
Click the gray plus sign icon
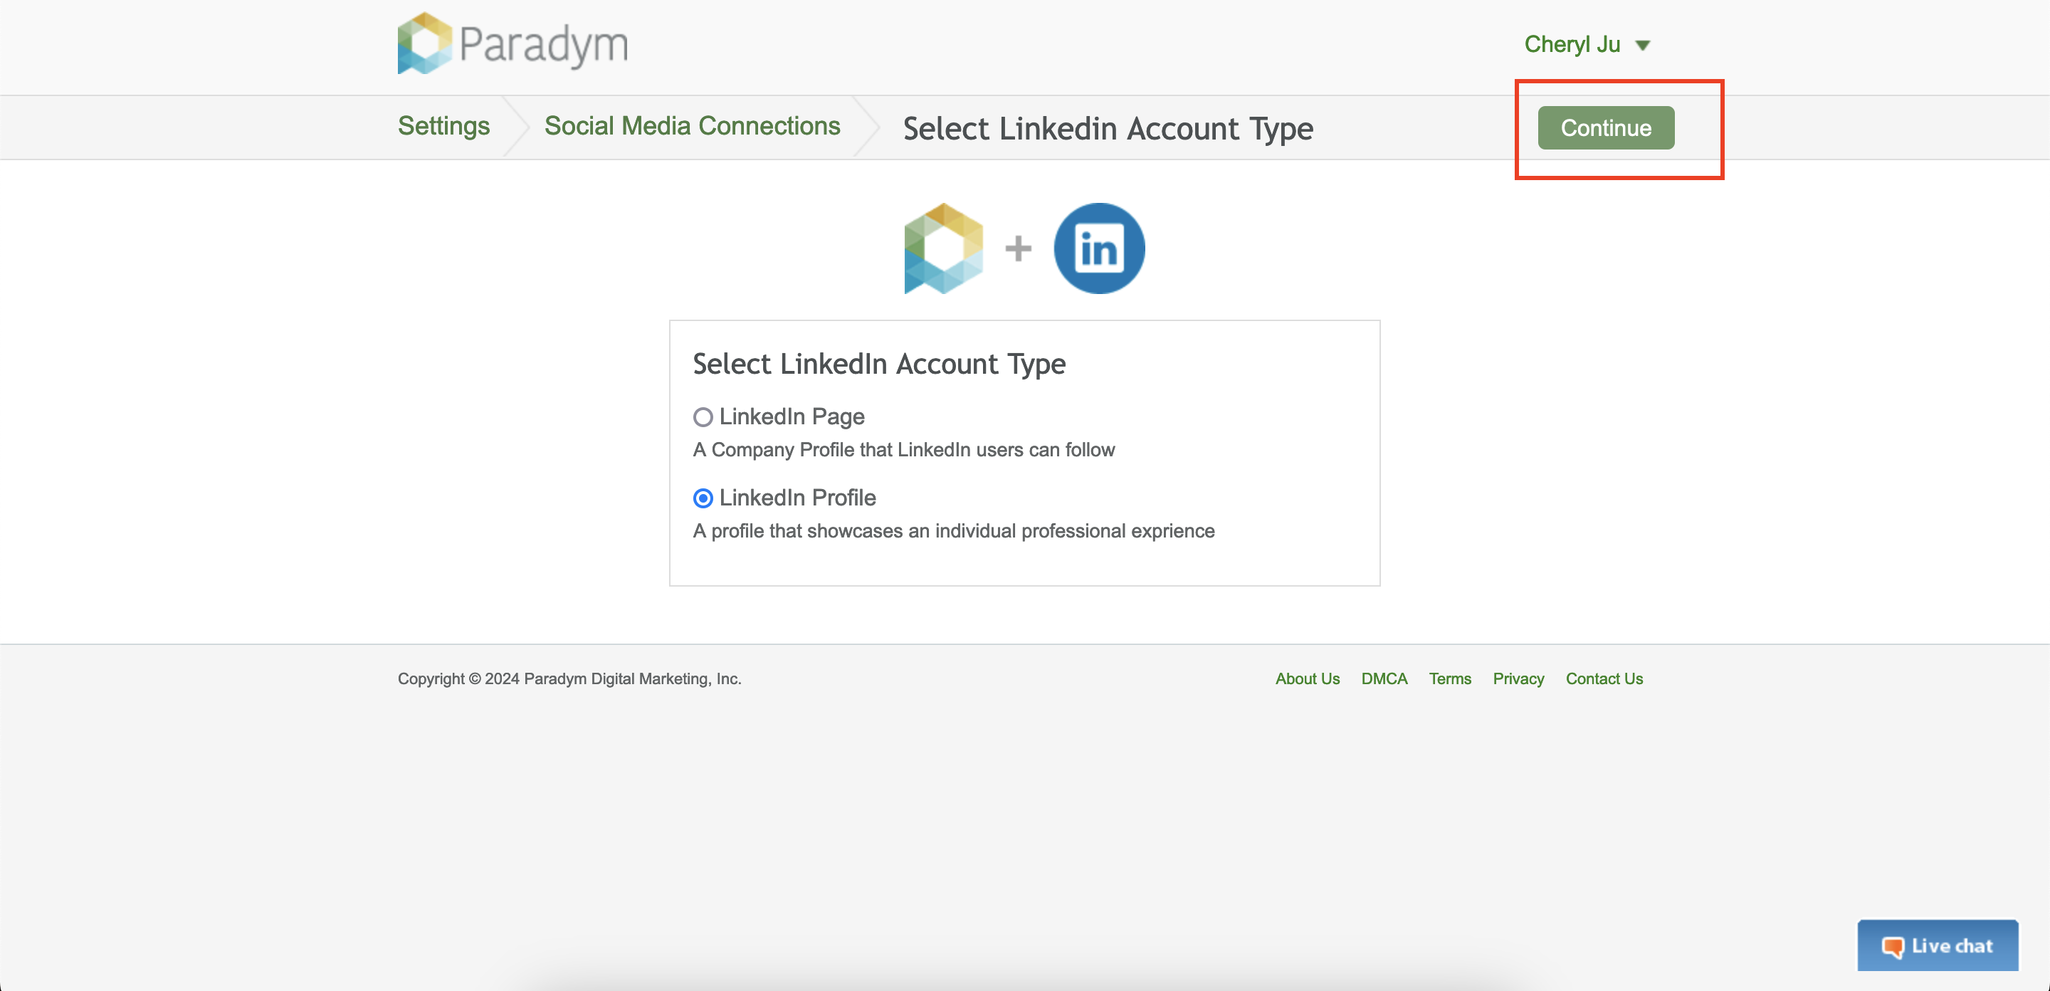tap(1018, 248)
